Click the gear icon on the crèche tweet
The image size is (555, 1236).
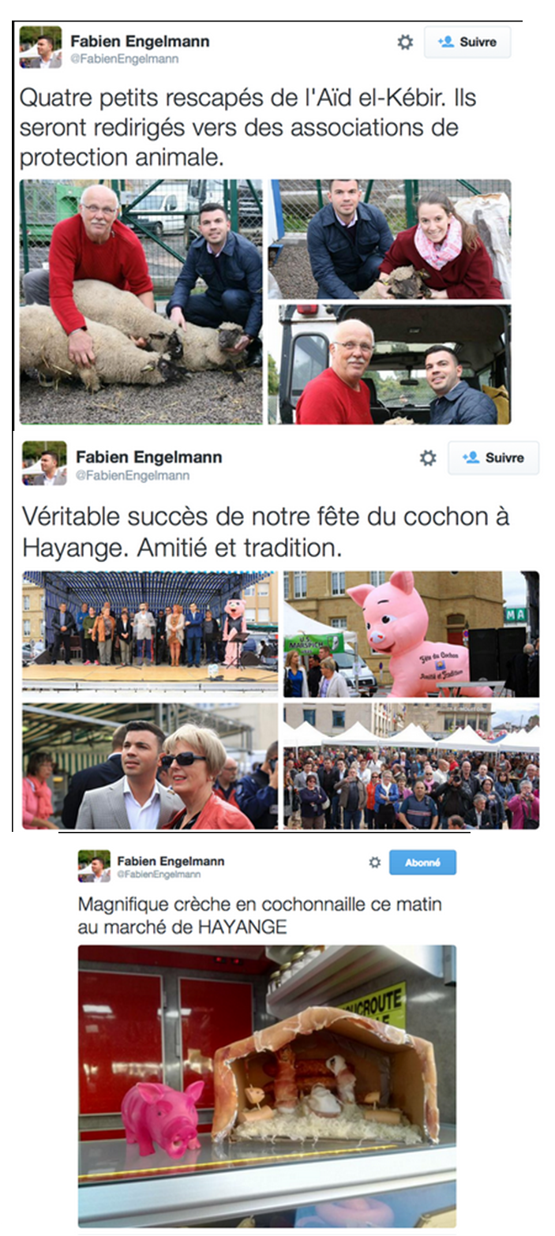375,863
